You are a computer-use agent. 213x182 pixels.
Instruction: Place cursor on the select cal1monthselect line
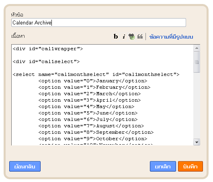96,74
